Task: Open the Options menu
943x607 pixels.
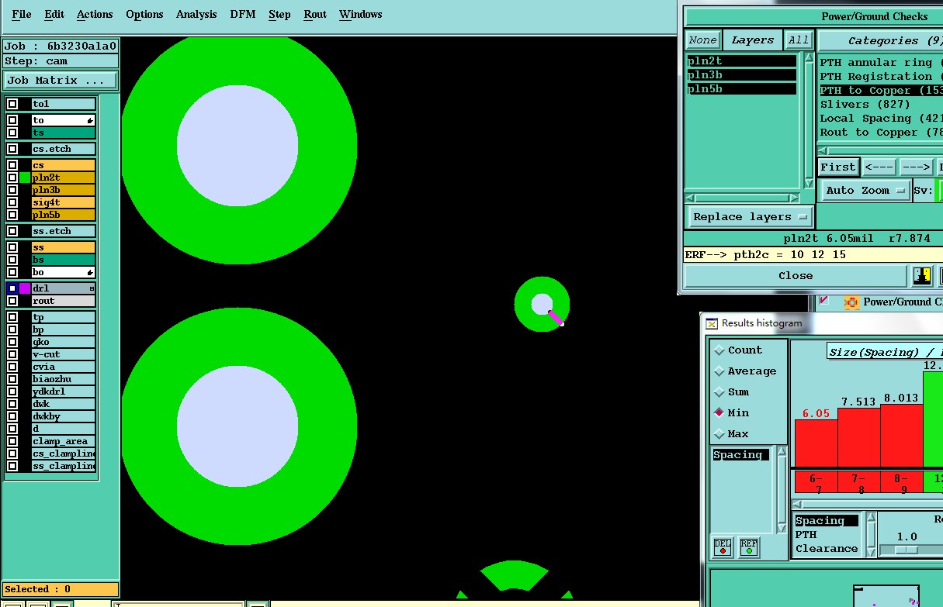Action: (x=144, y=14)
